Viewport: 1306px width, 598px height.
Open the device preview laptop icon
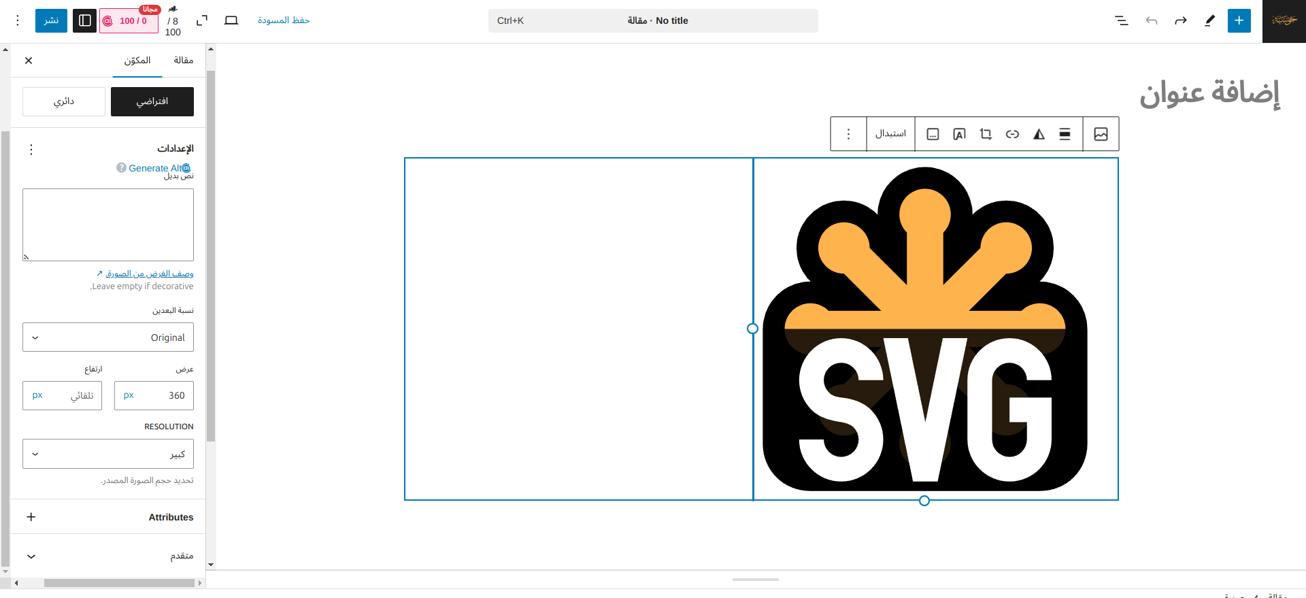click(231, 20)
